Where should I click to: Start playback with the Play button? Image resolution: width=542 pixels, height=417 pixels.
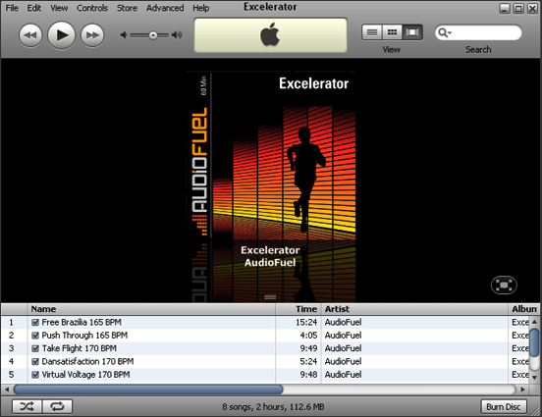61,35
